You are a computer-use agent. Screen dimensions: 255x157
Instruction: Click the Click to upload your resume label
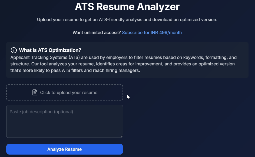pyautogui.click(x=68, y=92)
